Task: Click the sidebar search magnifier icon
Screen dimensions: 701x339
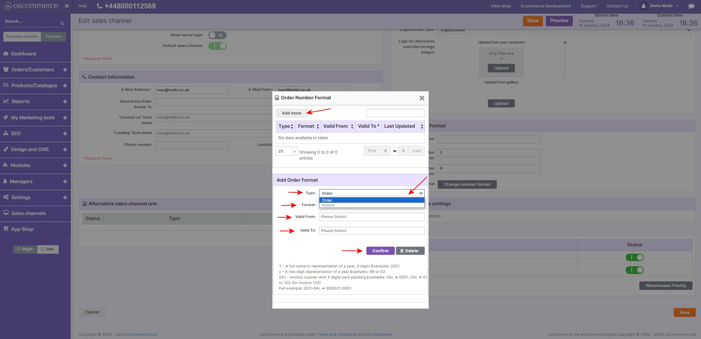Action: (x=62, y=24)
